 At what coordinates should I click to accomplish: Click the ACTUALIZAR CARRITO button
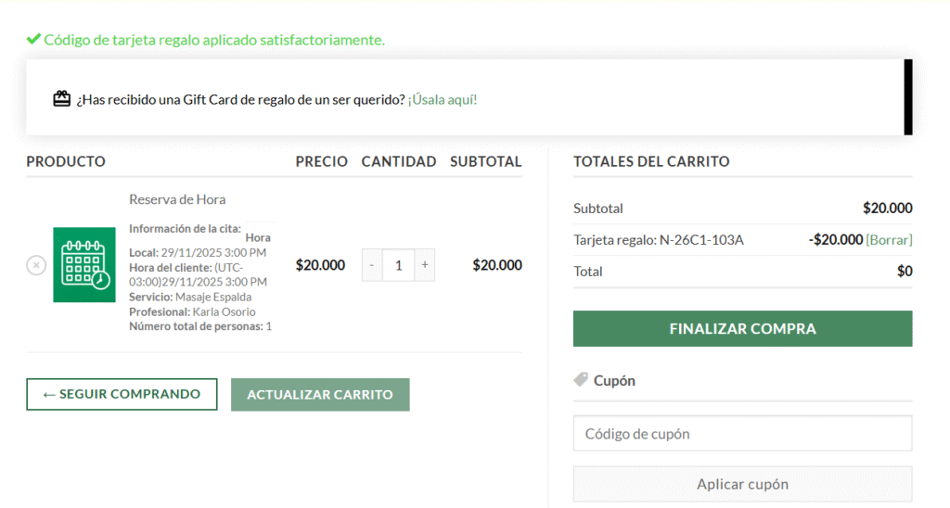[320, 394]
